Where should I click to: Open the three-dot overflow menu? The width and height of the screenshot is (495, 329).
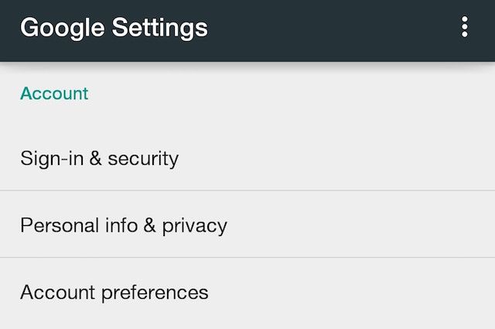pos(465,28)
